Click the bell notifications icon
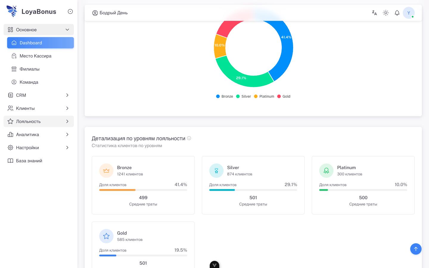Image resolution: width=429 pixels, height=268 pixels. tap(397, 13)
